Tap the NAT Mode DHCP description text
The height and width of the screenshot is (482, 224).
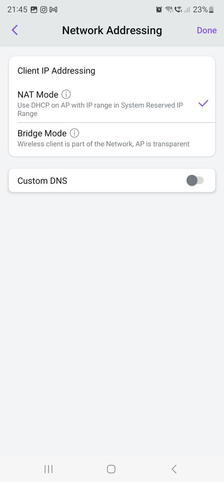pos(100,109)
